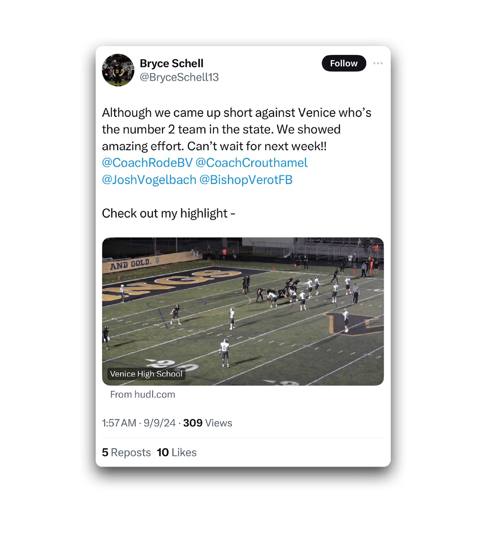The width and height of the screenshot is (486, 543).
Task: Play the football highlight video
Action: 243,311
